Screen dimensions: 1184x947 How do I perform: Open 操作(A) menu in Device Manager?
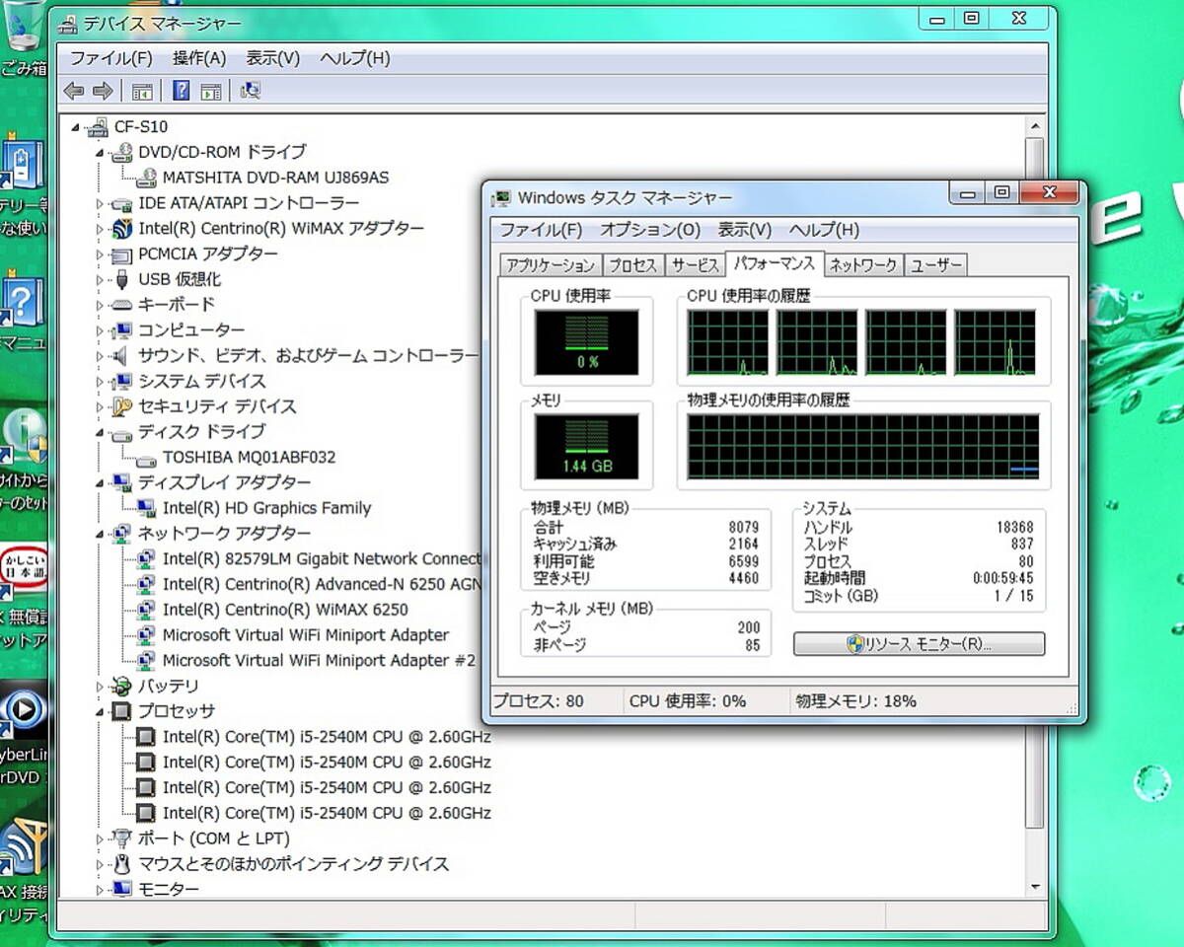pyautogui.click(x=199, y=58)
